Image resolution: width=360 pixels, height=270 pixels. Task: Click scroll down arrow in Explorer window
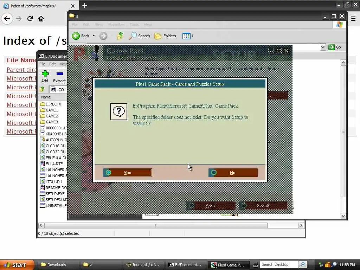point(343,216)
